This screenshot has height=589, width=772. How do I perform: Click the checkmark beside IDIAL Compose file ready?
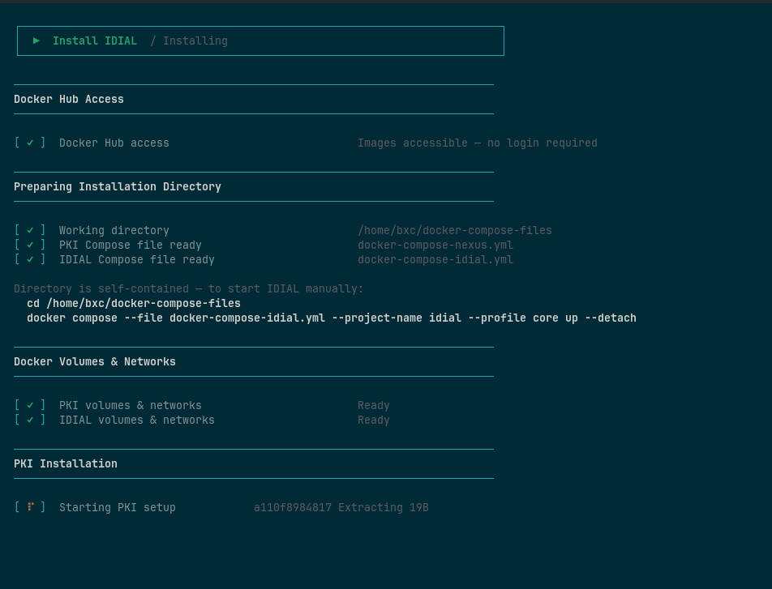coord(30,260)
